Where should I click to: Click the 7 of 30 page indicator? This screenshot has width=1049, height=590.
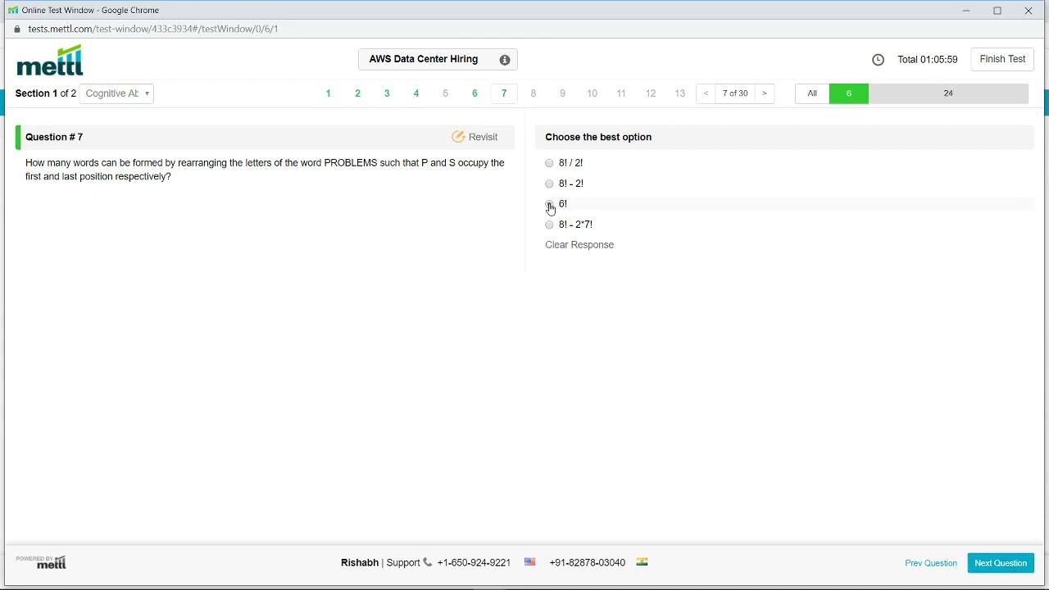736,93
